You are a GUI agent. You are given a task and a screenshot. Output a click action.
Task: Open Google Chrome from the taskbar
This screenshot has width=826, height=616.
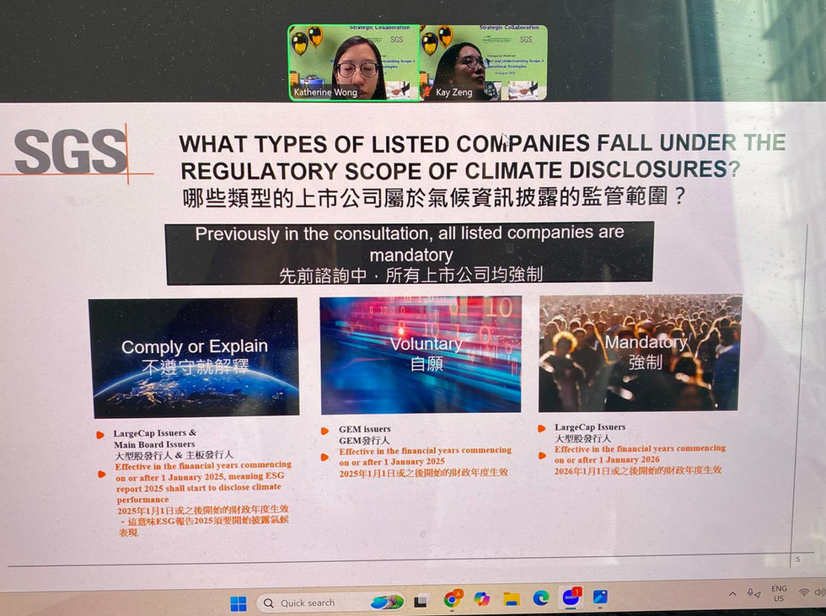coord(452,599)
